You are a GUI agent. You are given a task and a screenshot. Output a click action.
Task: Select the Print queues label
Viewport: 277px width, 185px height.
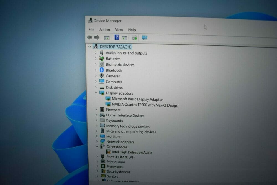coord(116,162)
